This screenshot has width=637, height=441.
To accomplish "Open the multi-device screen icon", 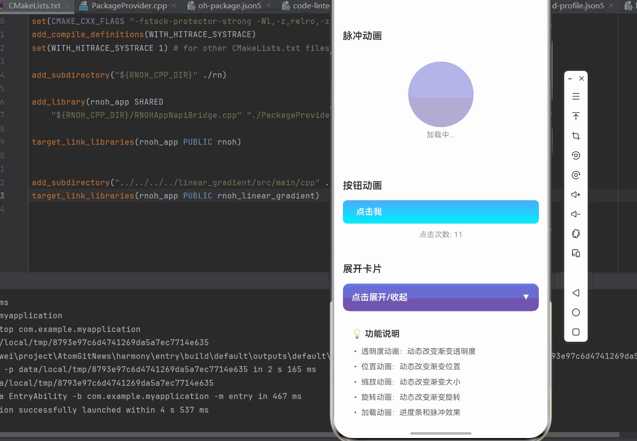I will (576, 253).
